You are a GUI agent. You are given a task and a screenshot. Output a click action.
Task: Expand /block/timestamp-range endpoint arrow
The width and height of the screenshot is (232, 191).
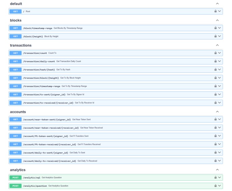219,28
